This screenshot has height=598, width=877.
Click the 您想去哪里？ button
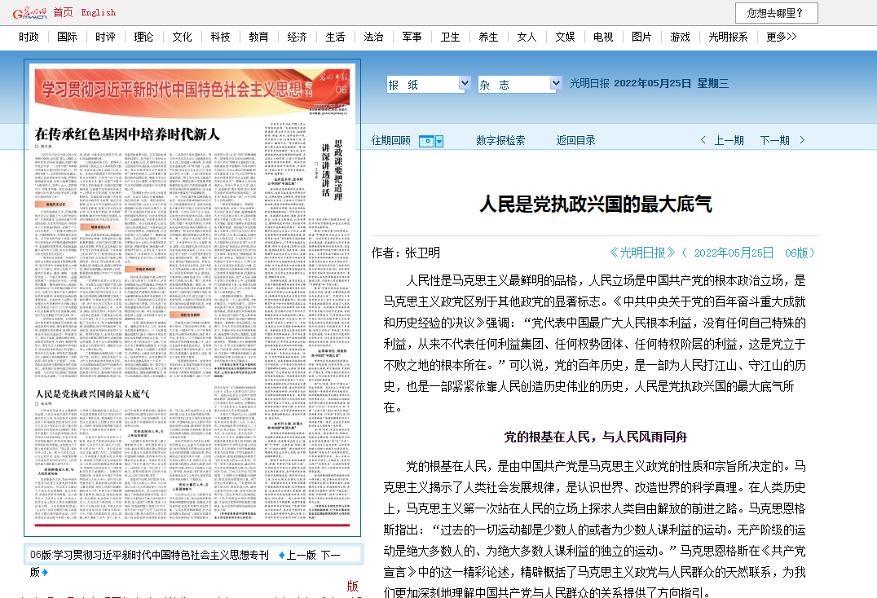pos(776,13)
